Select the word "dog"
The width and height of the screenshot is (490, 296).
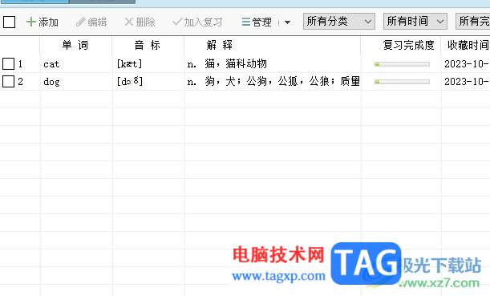pyautogui.click(x=51, y=82)
